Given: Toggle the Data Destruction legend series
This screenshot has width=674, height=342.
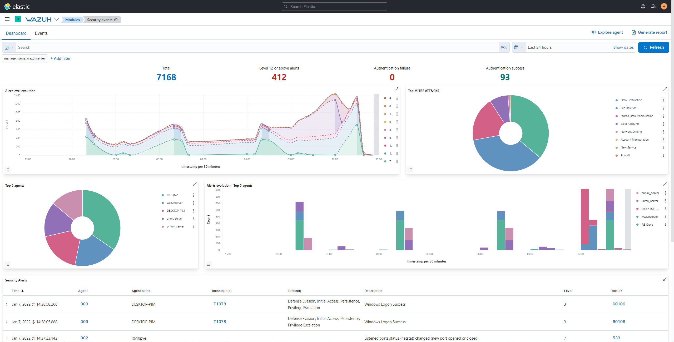Looking at the screenshot, I should (x=631, y=100).
